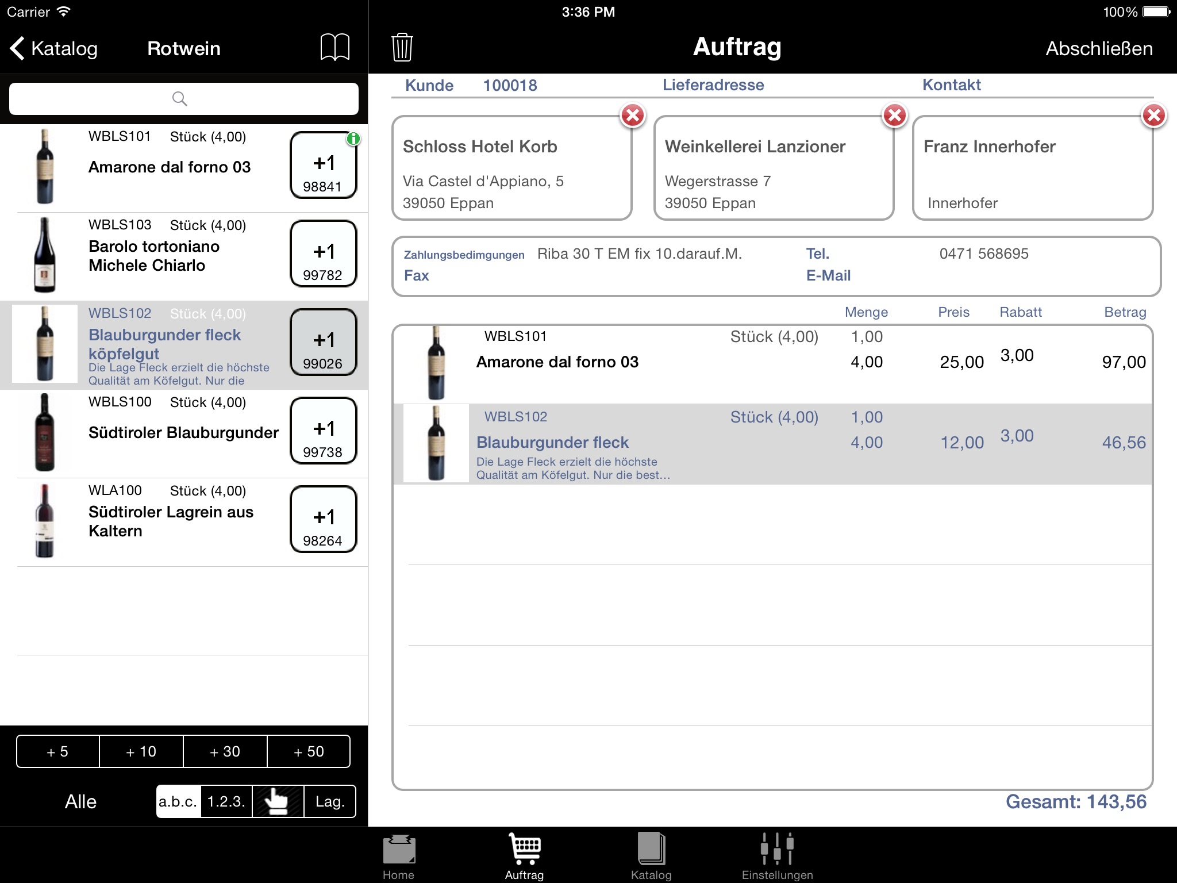Add one Blauburgunder fleck köpfelgut

coord(324,342)
